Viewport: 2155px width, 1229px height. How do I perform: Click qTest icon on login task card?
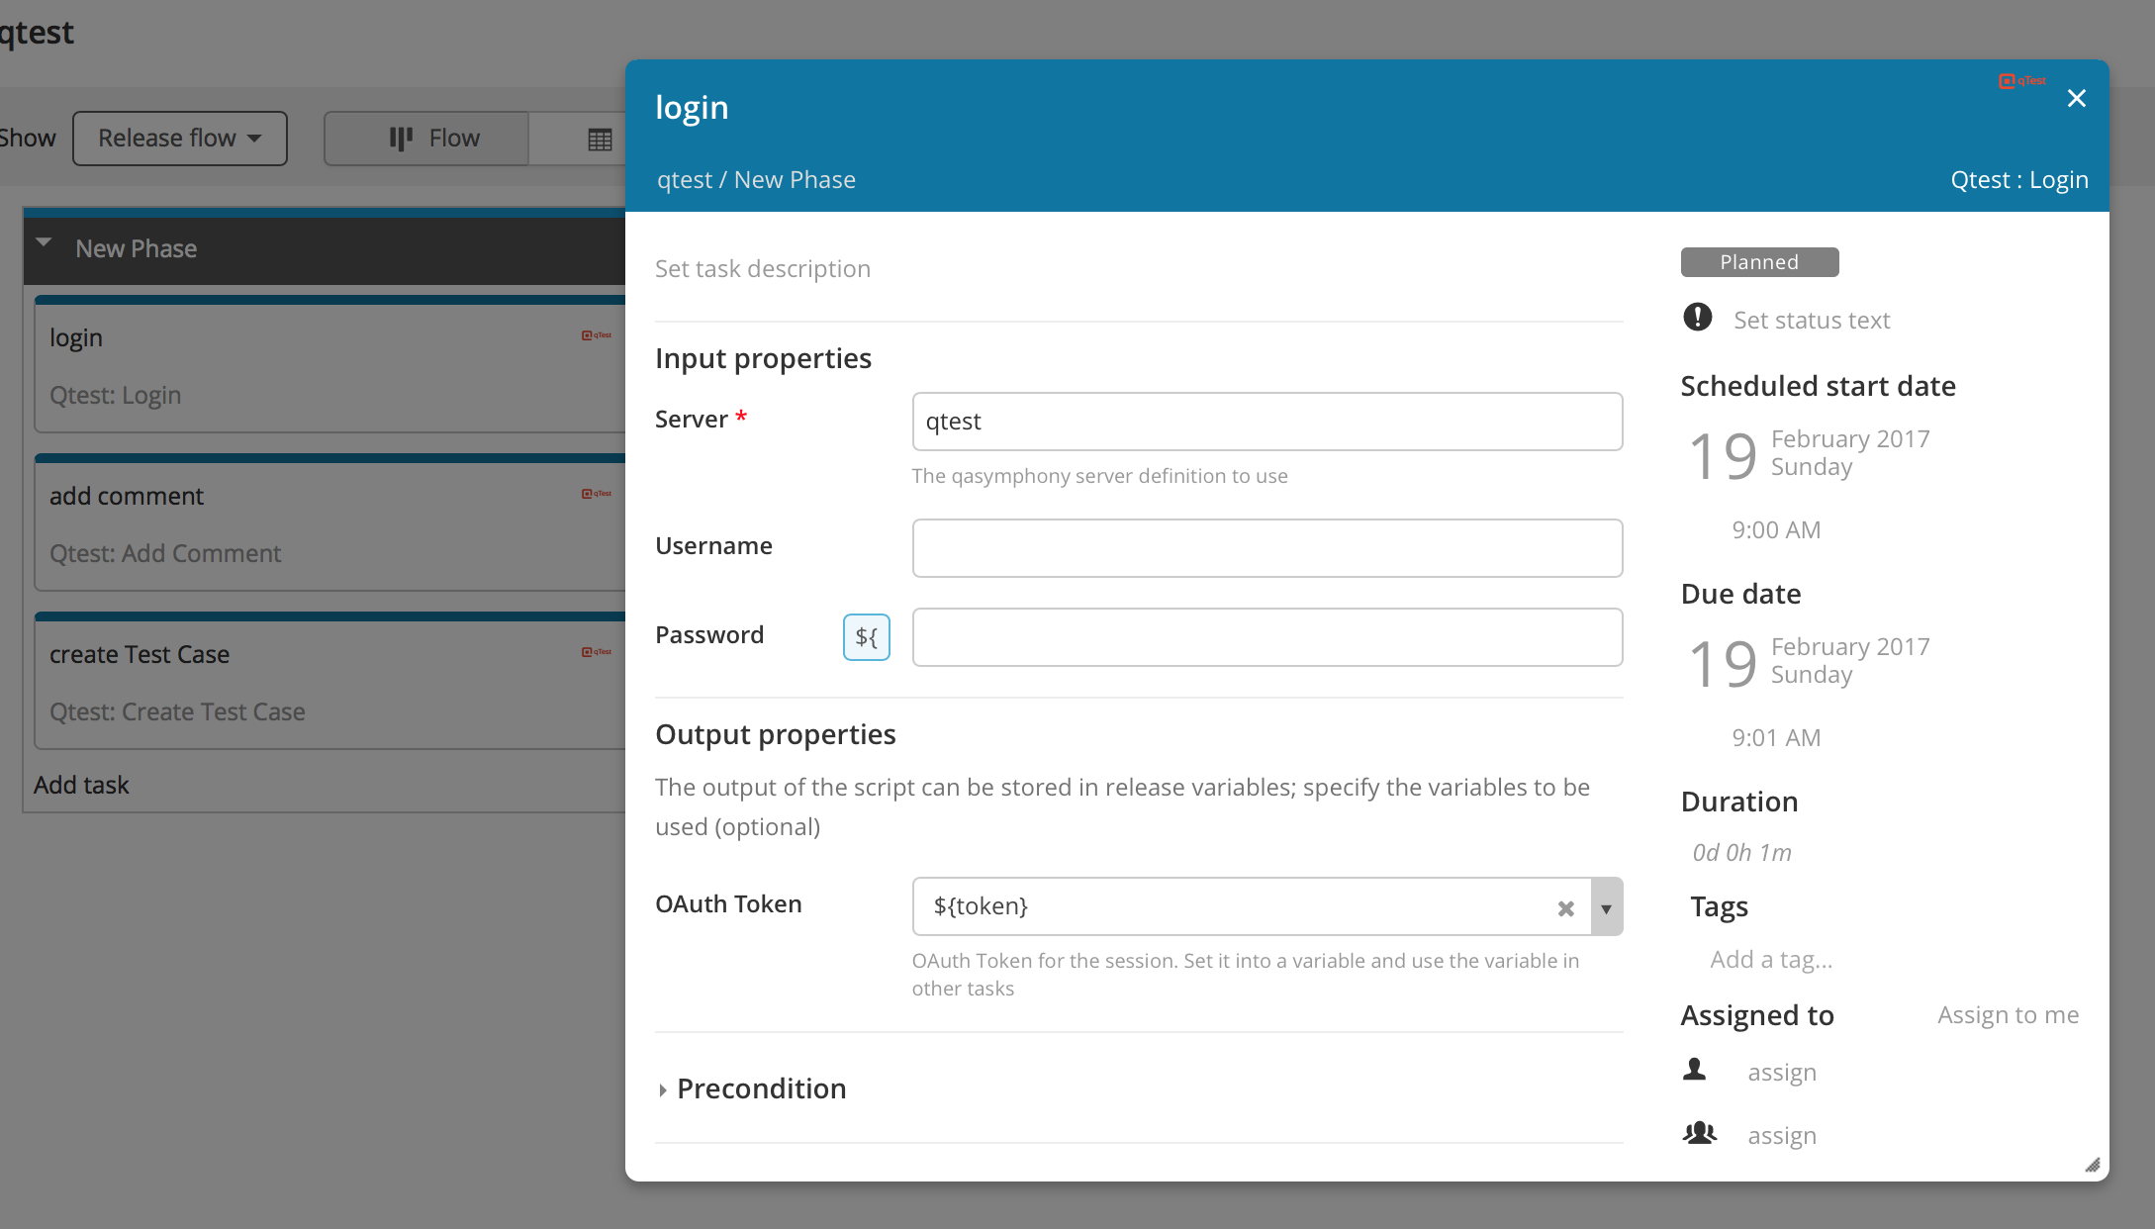[x=597, y=335]
